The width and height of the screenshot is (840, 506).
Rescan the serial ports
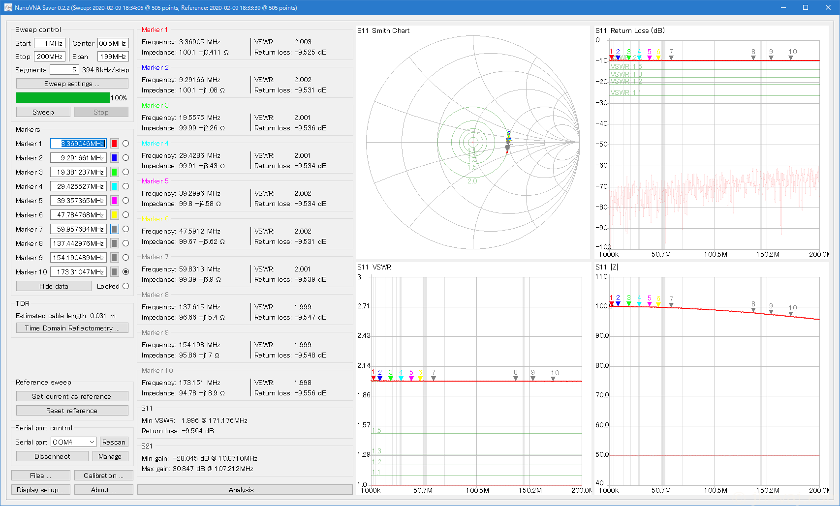click(x=114, y=442)
